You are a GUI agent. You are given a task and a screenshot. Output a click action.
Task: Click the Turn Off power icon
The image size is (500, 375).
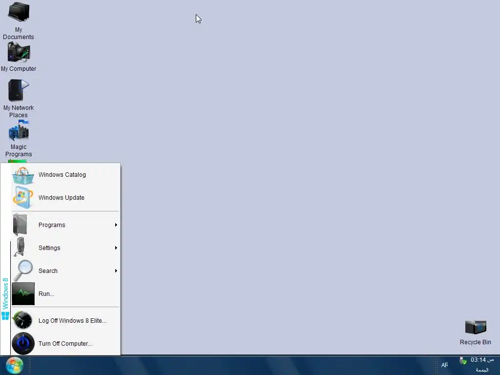click(23, 343)
